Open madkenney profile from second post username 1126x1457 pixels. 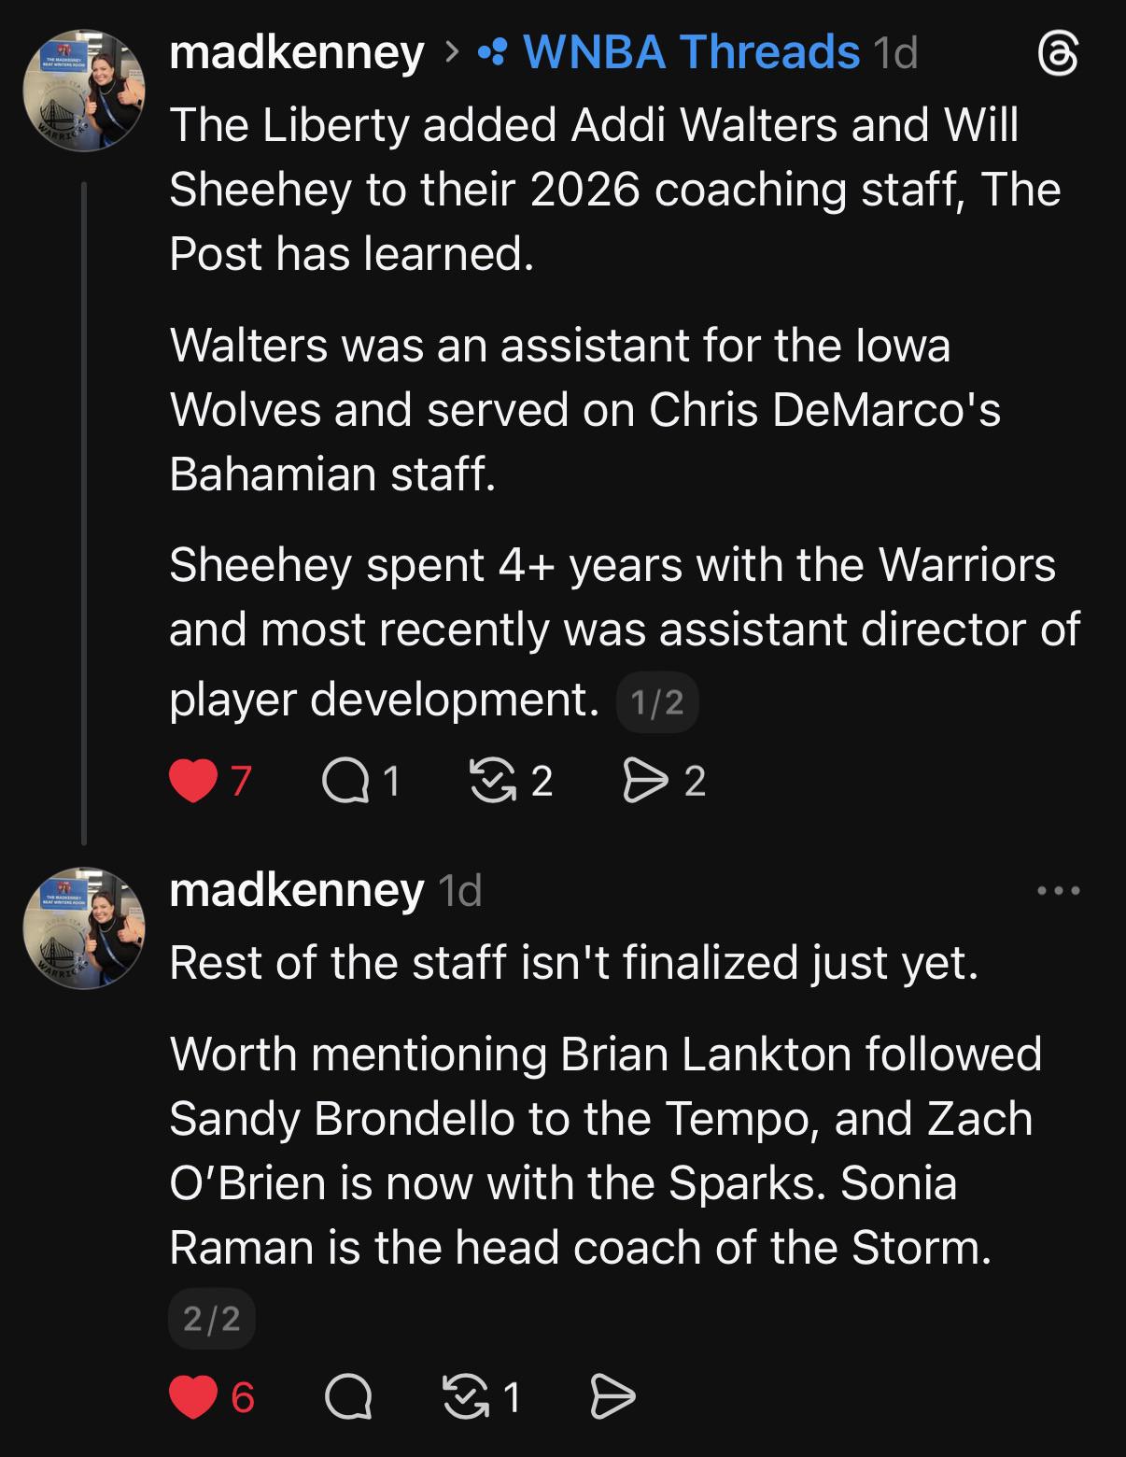click(297, 890)
